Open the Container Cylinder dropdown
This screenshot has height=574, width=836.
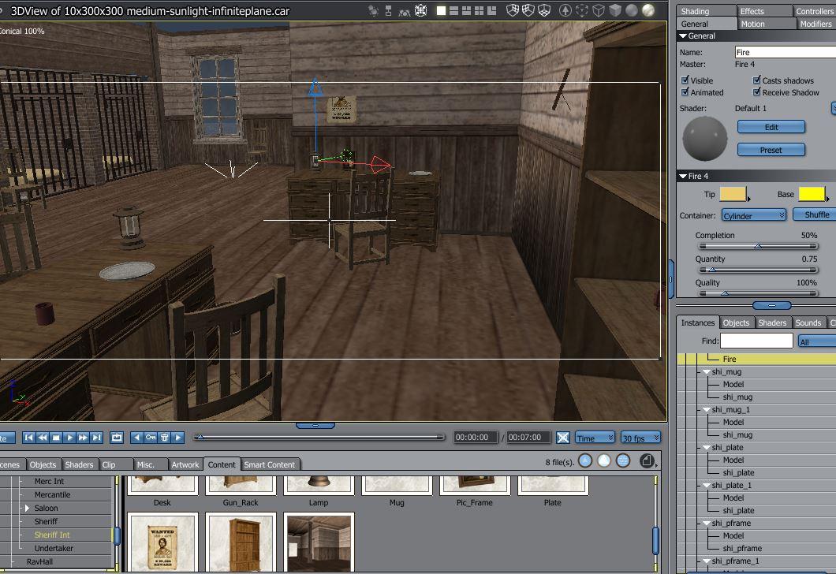[754, 215]
